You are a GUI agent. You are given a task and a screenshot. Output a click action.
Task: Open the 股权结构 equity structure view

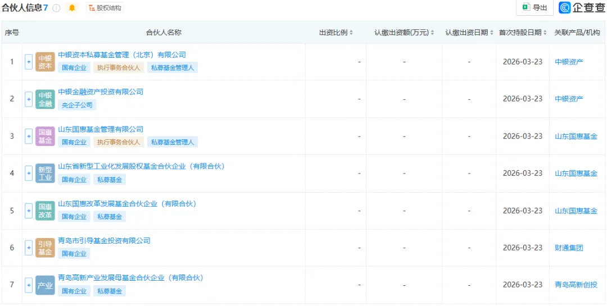pos(105,8)
